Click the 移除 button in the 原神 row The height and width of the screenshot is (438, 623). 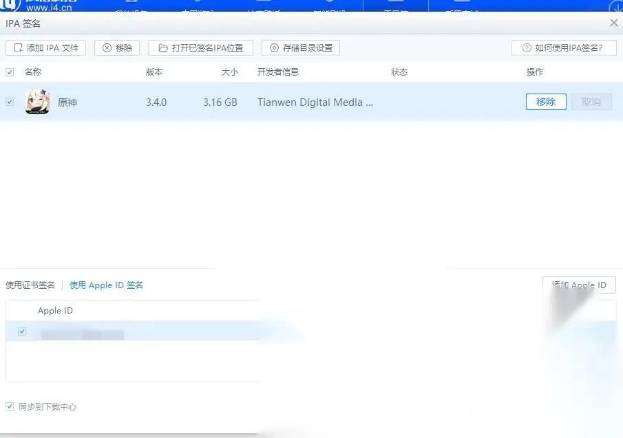(546, 102)
